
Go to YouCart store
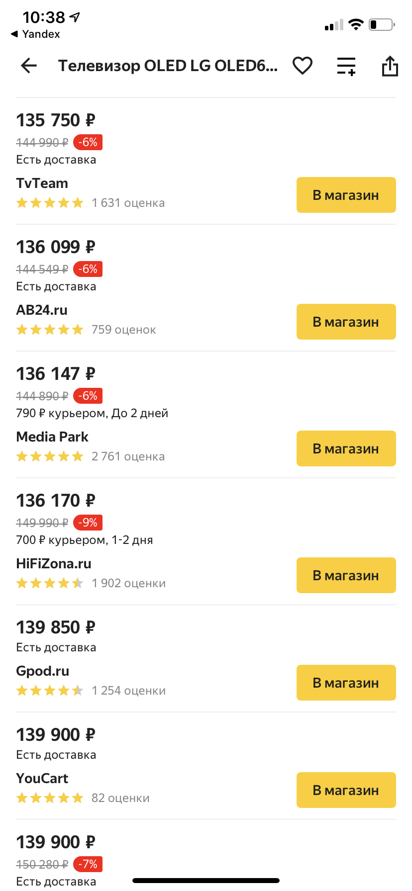pos(346,790)
